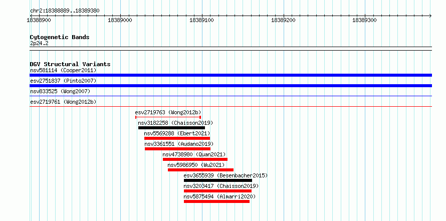Viewport: 446px width, 221px height.
Task: Select the black bar under nsv3182258 Chaisson2019
Action: click(x=171, y=128)
